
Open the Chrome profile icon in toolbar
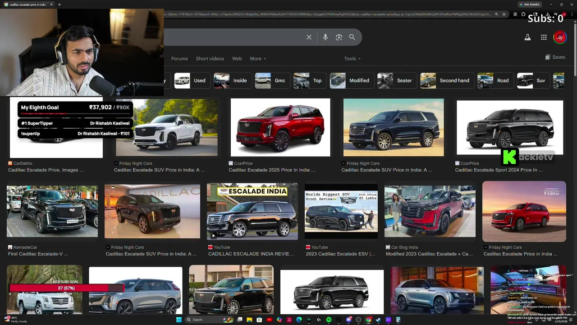[564, 14]
